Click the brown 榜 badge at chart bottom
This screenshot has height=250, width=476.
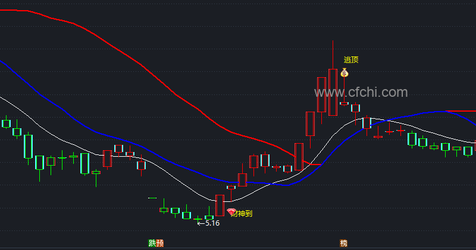tap(344, 243)
